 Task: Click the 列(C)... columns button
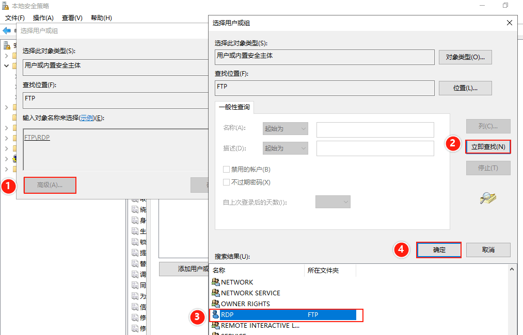coord(488,126)
